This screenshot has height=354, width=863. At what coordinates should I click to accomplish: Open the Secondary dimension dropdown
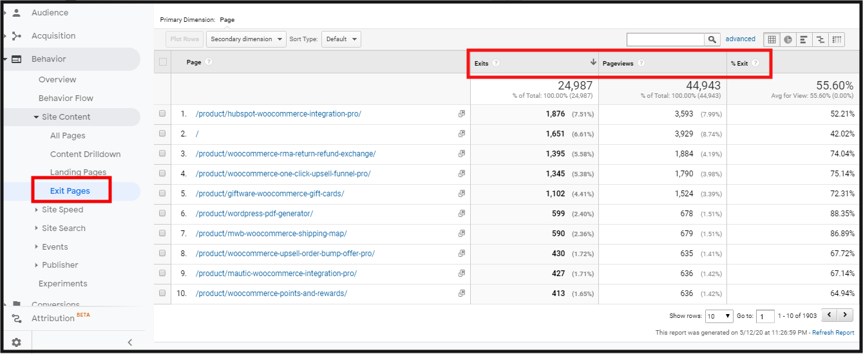tap(246, 39)
